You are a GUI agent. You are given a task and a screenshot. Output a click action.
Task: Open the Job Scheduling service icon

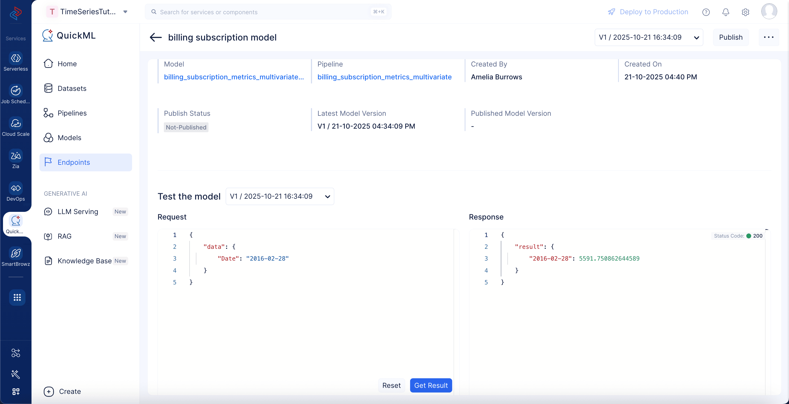click(x=16, y=91)
